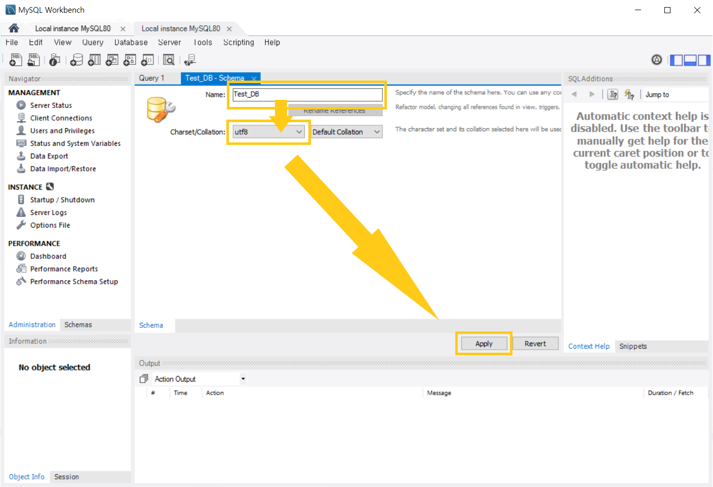Open Options File
This screenshot has height=487, width=713.
click(x=50, y=225)
